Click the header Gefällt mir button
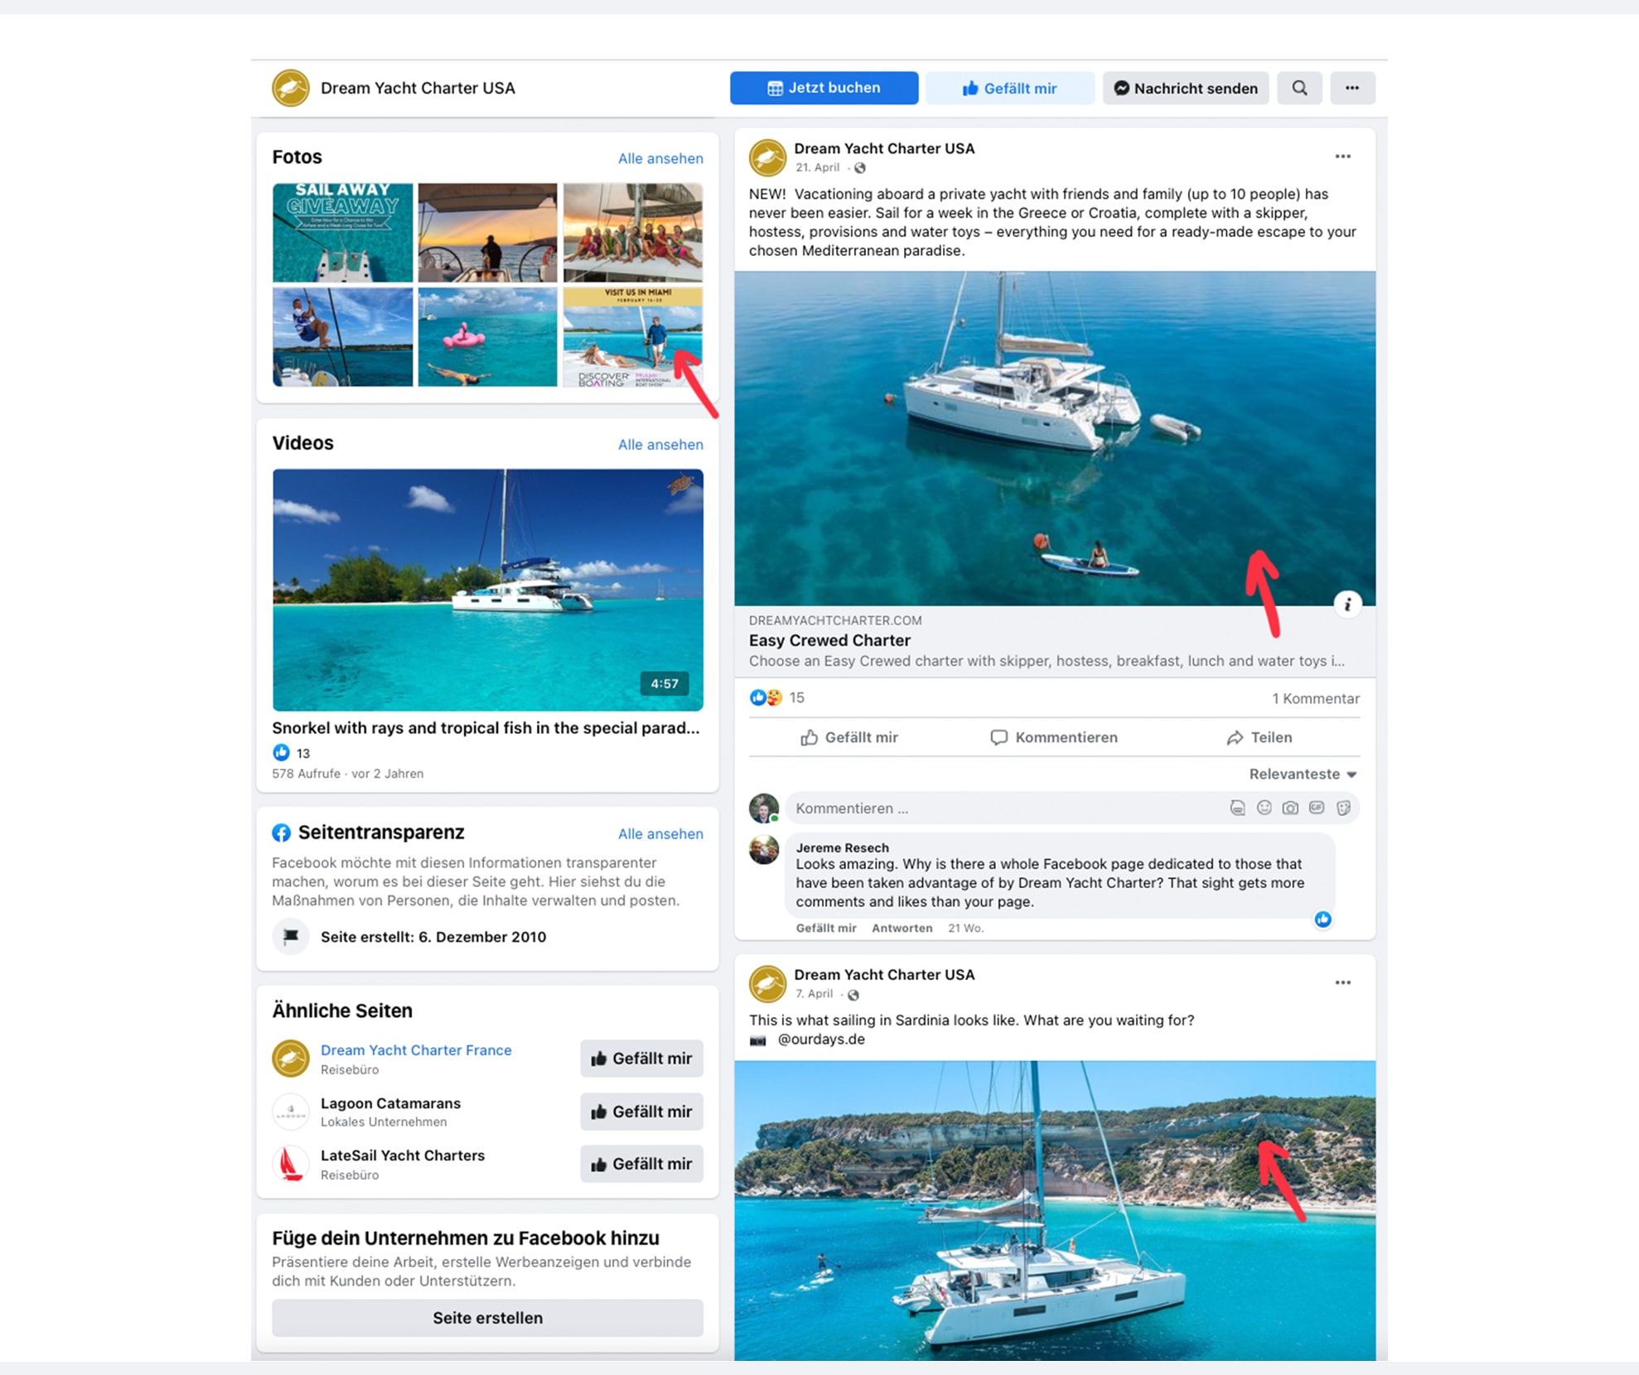 coord(1009,88)
